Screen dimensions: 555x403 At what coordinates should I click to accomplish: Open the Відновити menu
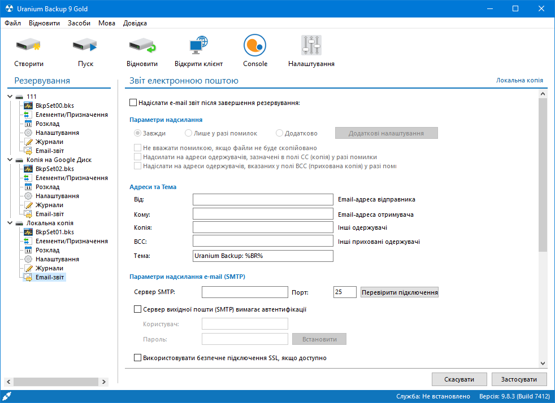click(44, 23)
